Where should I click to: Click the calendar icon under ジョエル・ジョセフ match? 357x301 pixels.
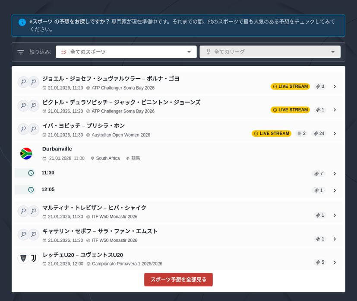pos(45,88)
